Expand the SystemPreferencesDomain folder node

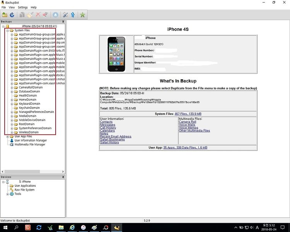click(12, 128)
